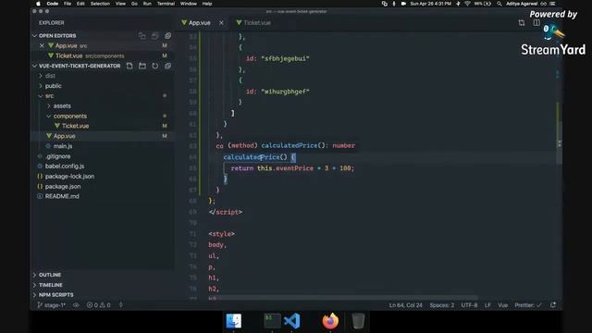This screenshot has width=592, height=333.
Task: Change end of line sequence LF
Action: click(x=487, y=305)
